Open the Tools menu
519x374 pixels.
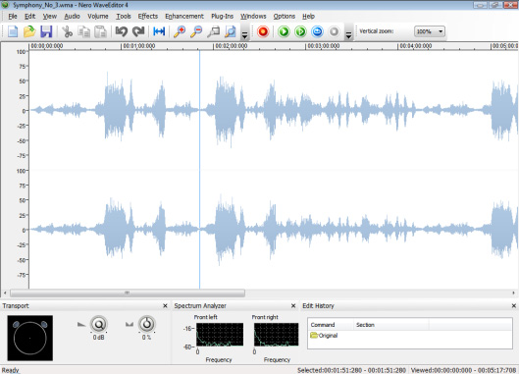pos(124,17)
